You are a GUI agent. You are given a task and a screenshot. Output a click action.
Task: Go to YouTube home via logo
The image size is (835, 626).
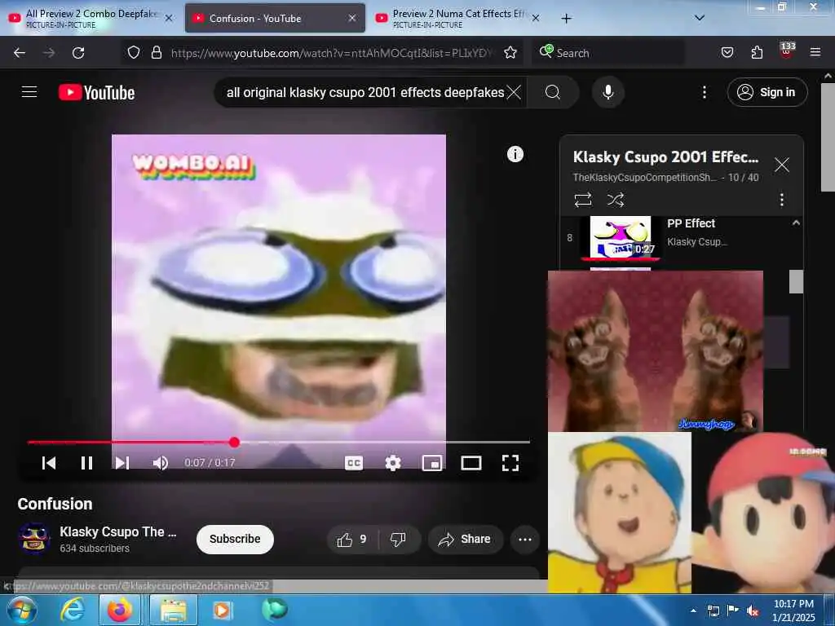click(x=96, y=93)
